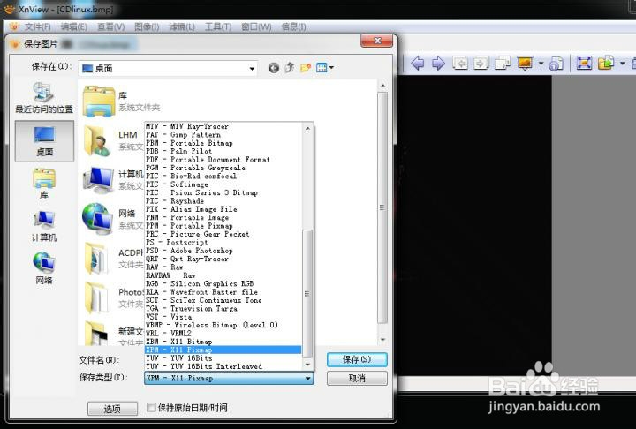Image resolution: width=636 pixels, height=429 pixels.
Task: Open the 滤镜(L) menu
Action: pyautogui.click(x=182, y=26)
